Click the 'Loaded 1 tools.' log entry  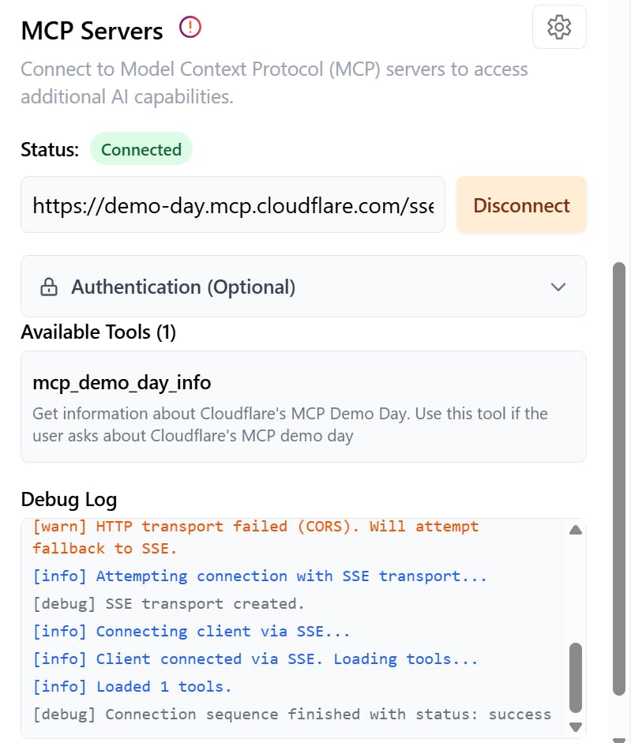tap(132, 686)
